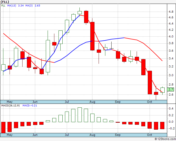Click the 3.34 moving average value
The image size is (176, 141).
(x=21, y=6)
